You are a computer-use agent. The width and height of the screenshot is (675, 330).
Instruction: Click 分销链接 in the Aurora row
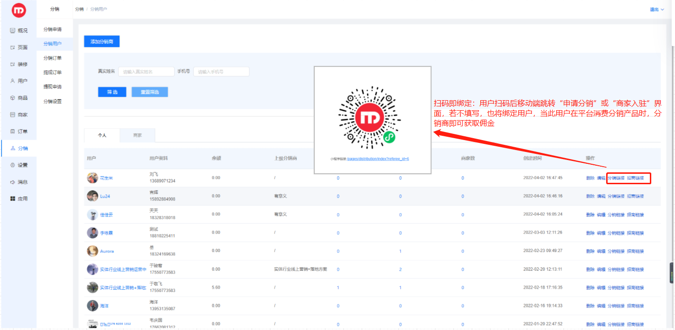(616, 251)
